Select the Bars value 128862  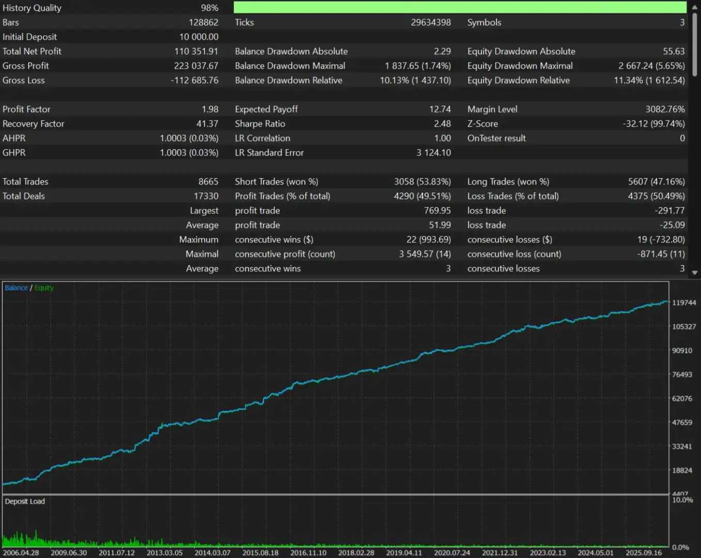tap(204, 22)
